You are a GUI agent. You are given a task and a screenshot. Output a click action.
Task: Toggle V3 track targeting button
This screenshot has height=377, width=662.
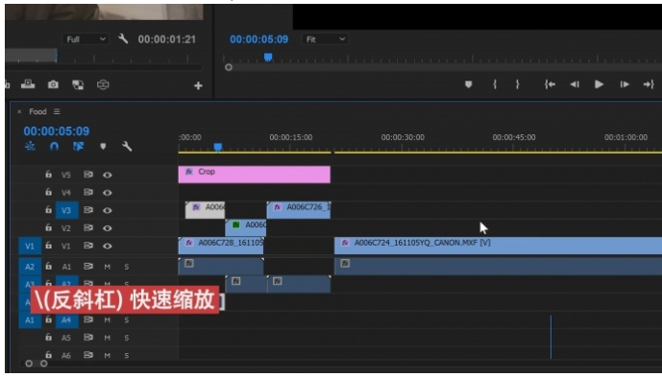(x=66, y=210)
